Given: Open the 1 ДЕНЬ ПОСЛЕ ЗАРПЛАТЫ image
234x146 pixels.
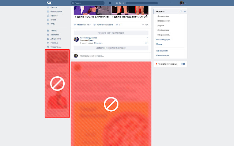Looking at the screenshot, I should coord(93,11).
